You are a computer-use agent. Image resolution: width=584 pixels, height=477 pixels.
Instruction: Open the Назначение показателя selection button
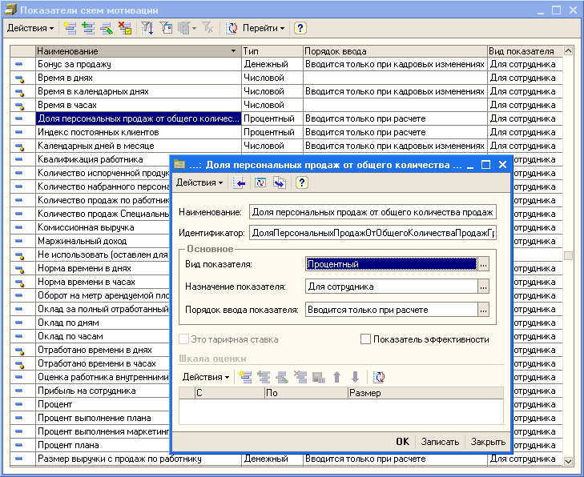tap(483, 287)
